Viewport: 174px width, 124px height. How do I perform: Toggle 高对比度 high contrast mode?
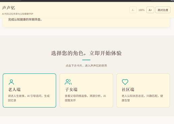163,10
